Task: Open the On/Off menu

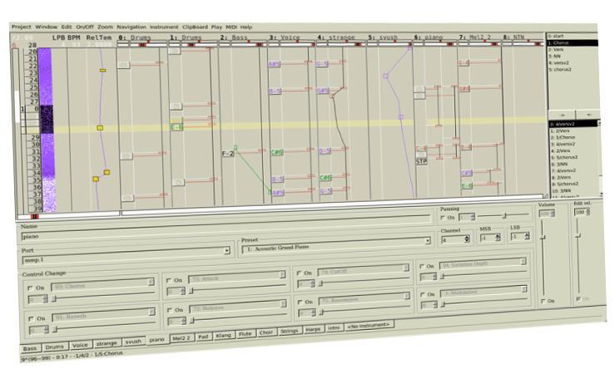Action: tap(85, 27)
